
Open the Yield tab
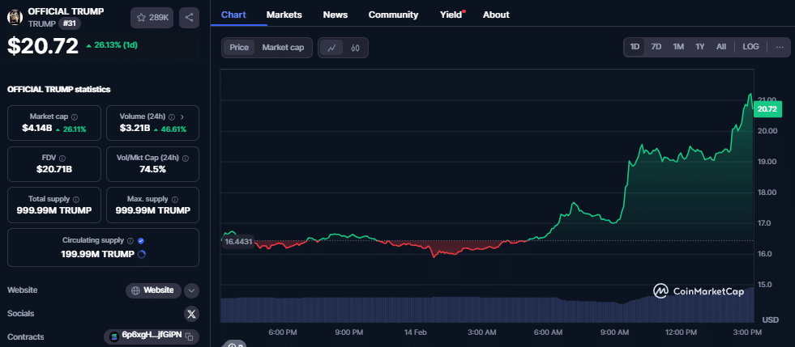pos(451,15)
